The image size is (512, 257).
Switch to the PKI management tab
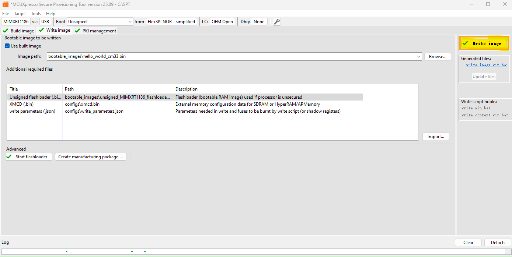95,31
